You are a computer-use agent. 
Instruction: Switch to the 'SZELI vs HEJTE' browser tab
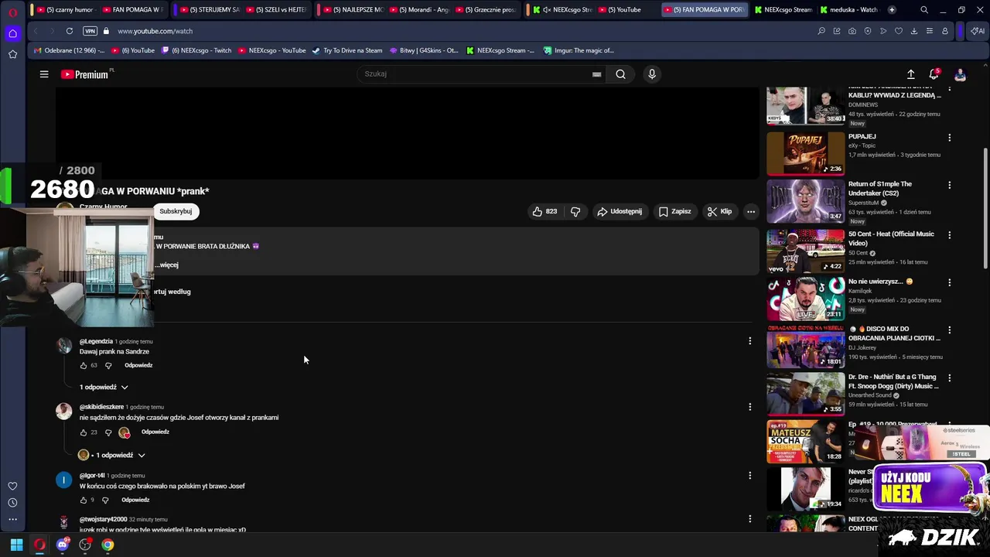[x=278, y=10]
